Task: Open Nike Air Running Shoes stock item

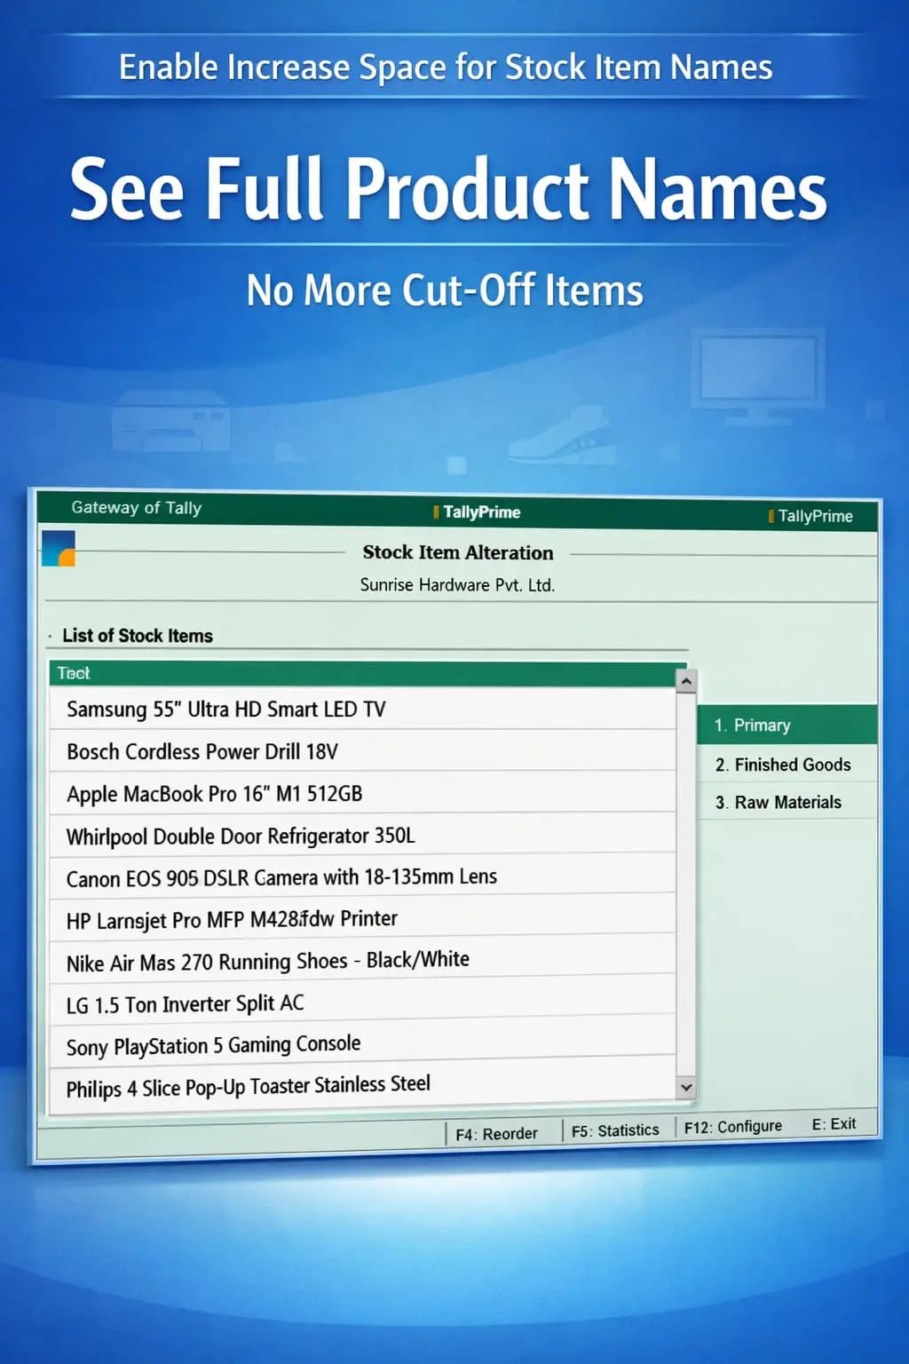Action: [268, 962]
